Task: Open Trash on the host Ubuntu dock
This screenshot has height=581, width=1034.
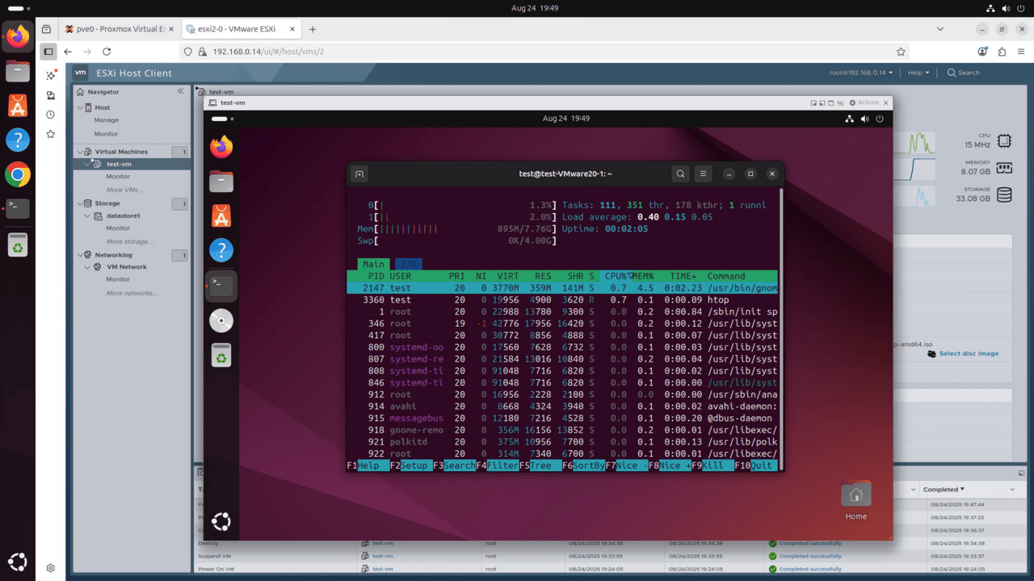Action: (x=18, y=244)
